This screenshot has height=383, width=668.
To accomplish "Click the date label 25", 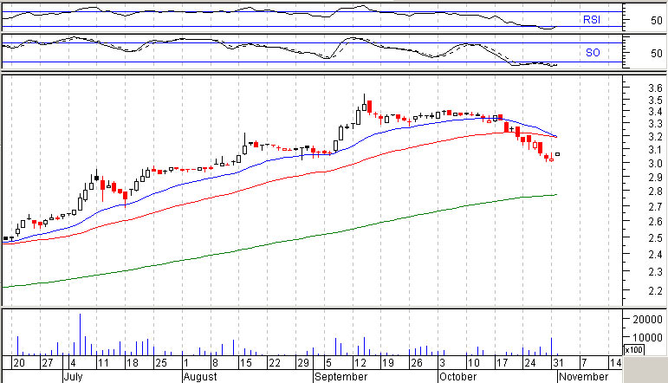I will (161, 363).
